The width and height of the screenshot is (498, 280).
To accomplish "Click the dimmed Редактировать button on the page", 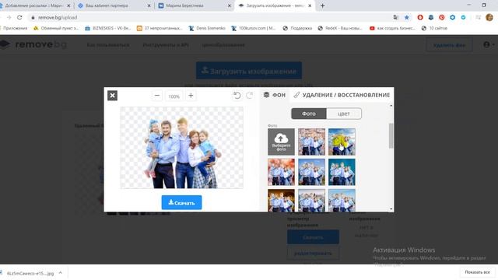I will 313,254.
